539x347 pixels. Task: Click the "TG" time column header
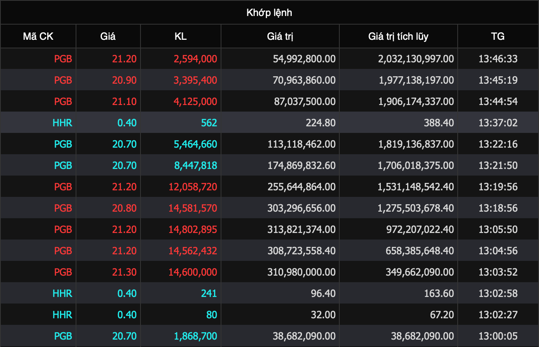(x=498, y=37)
